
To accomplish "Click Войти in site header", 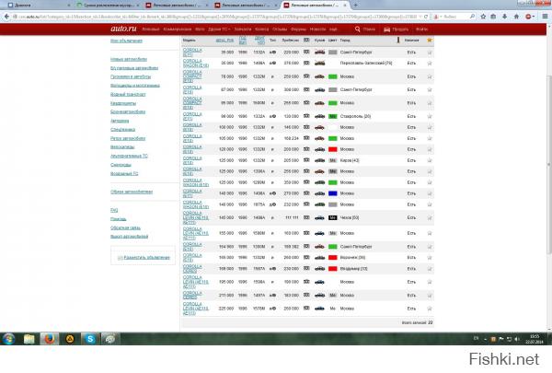I will [421, 29].
